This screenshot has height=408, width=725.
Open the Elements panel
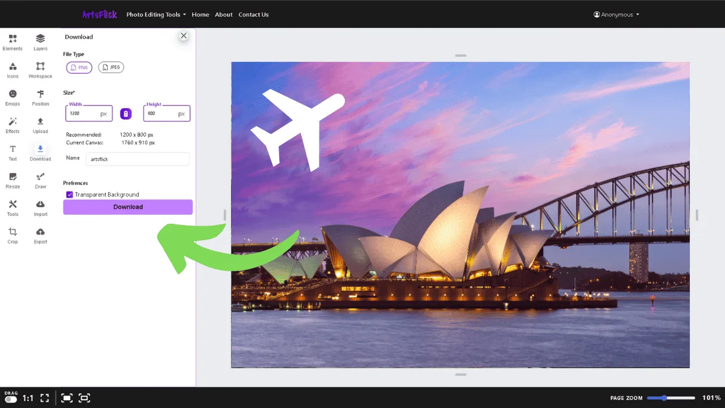point(12,41)
